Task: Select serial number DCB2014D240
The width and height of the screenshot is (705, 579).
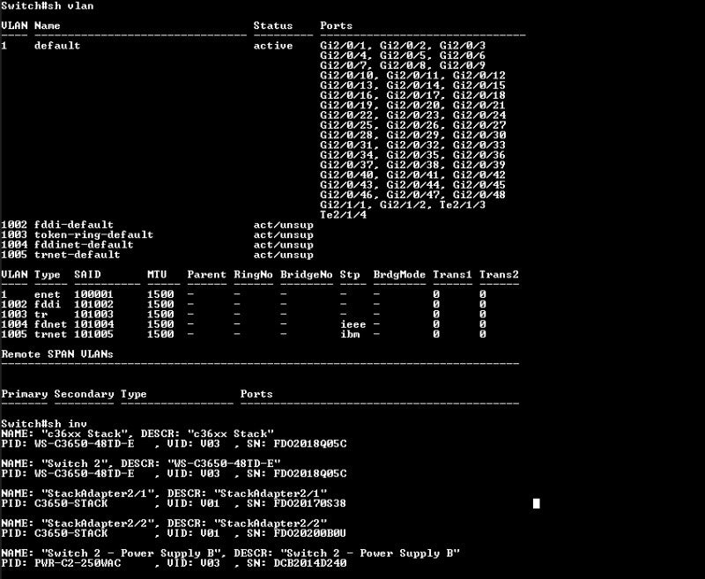Action: 310,563
